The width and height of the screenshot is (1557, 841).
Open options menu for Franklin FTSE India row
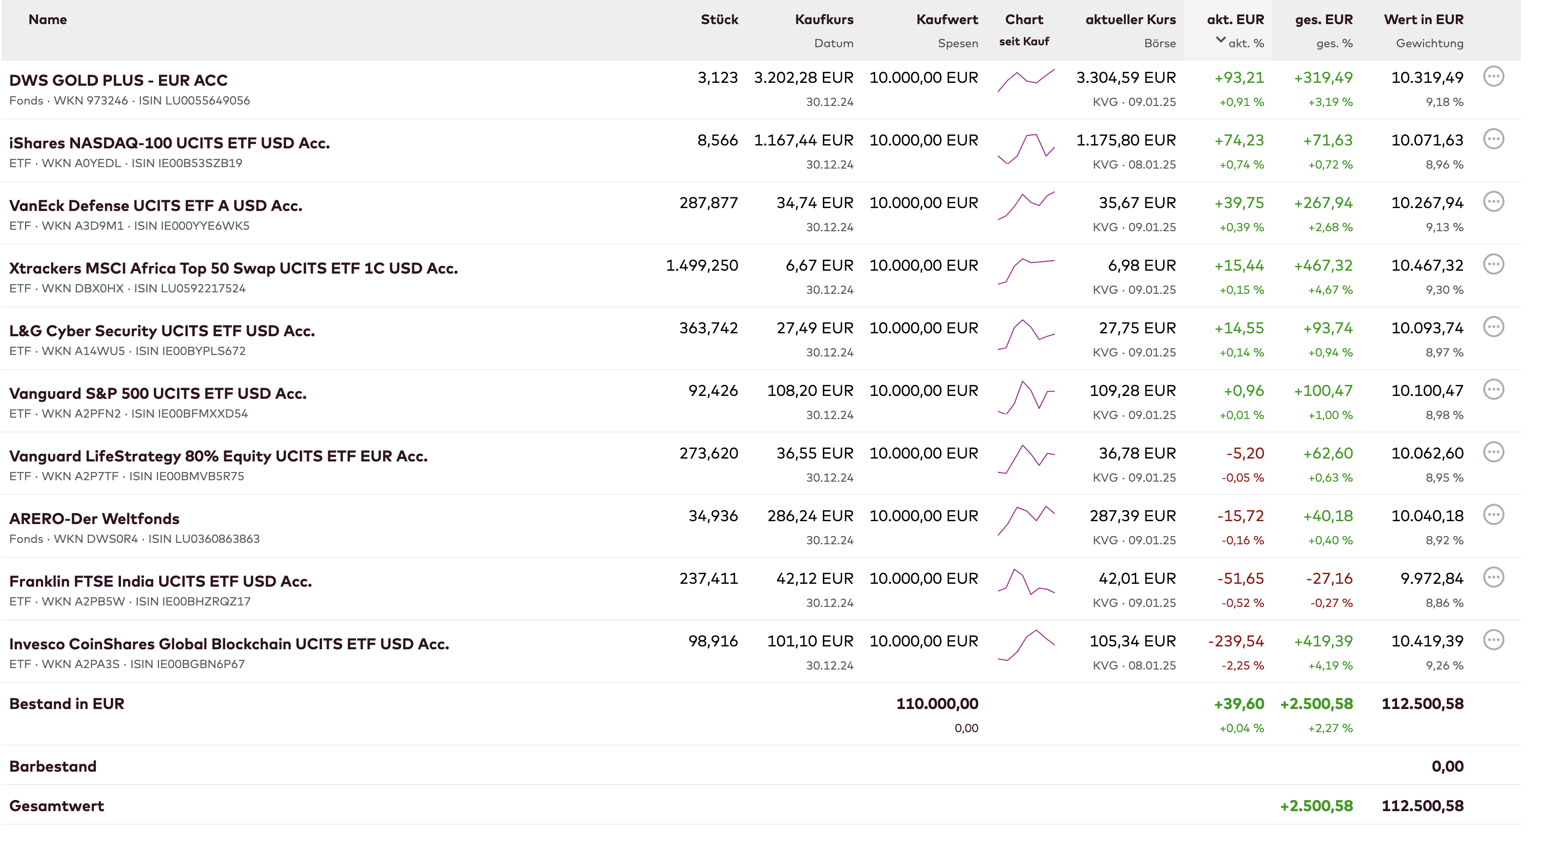pyautogui.click(x=1493, y=578)
